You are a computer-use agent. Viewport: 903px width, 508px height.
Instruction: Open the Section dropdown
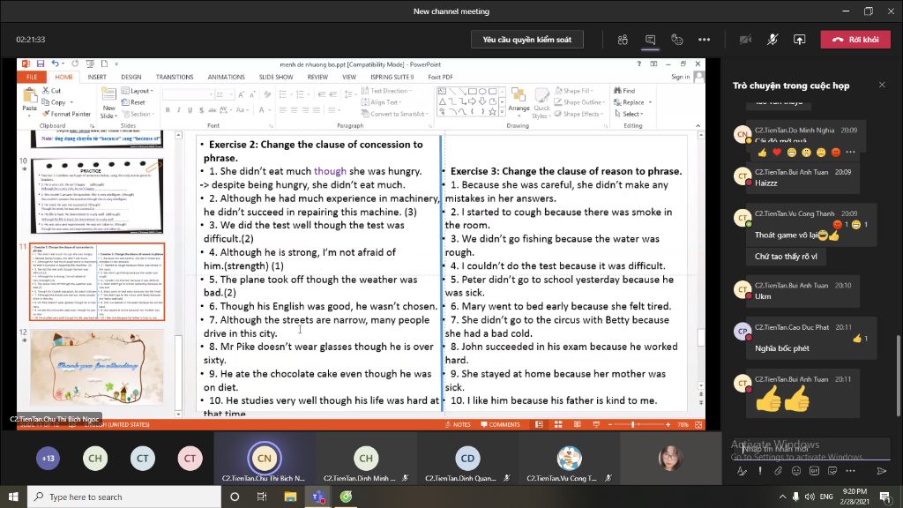(x=137, y=114)
